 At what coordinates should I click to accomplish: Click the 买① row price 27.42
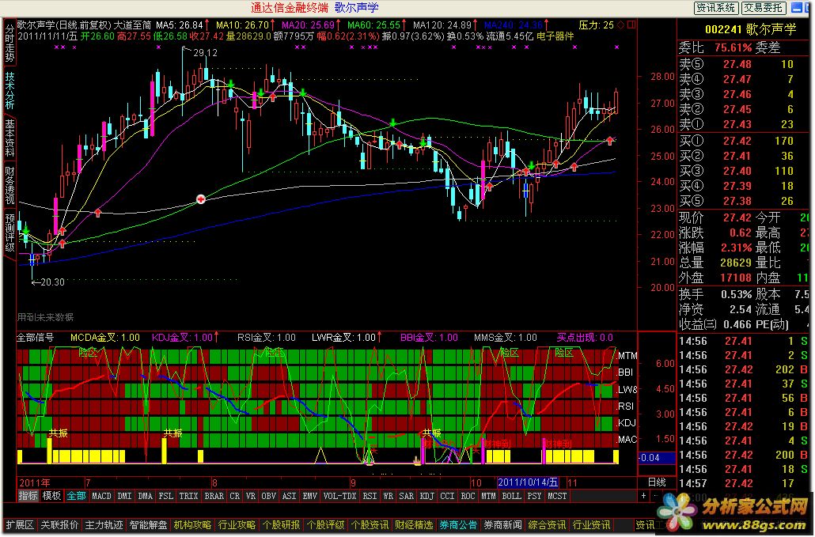(737, 141)
